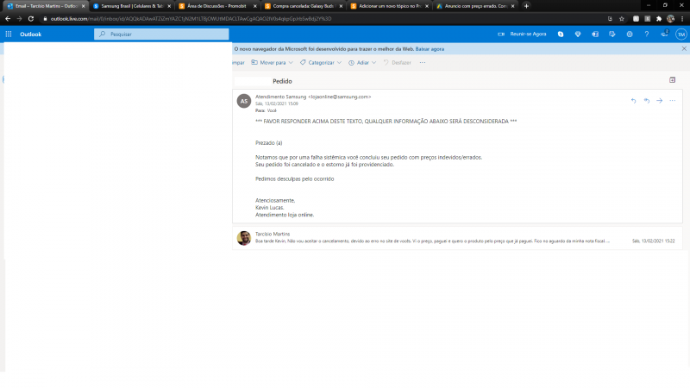The image size is (690, 388).
Task: Open the notifications megaphone icon
Action: point(664,34)
